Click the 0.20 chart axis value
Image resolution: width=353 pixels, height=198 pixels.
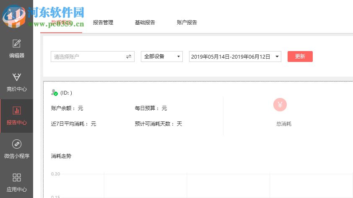click(x=55, y=174)
